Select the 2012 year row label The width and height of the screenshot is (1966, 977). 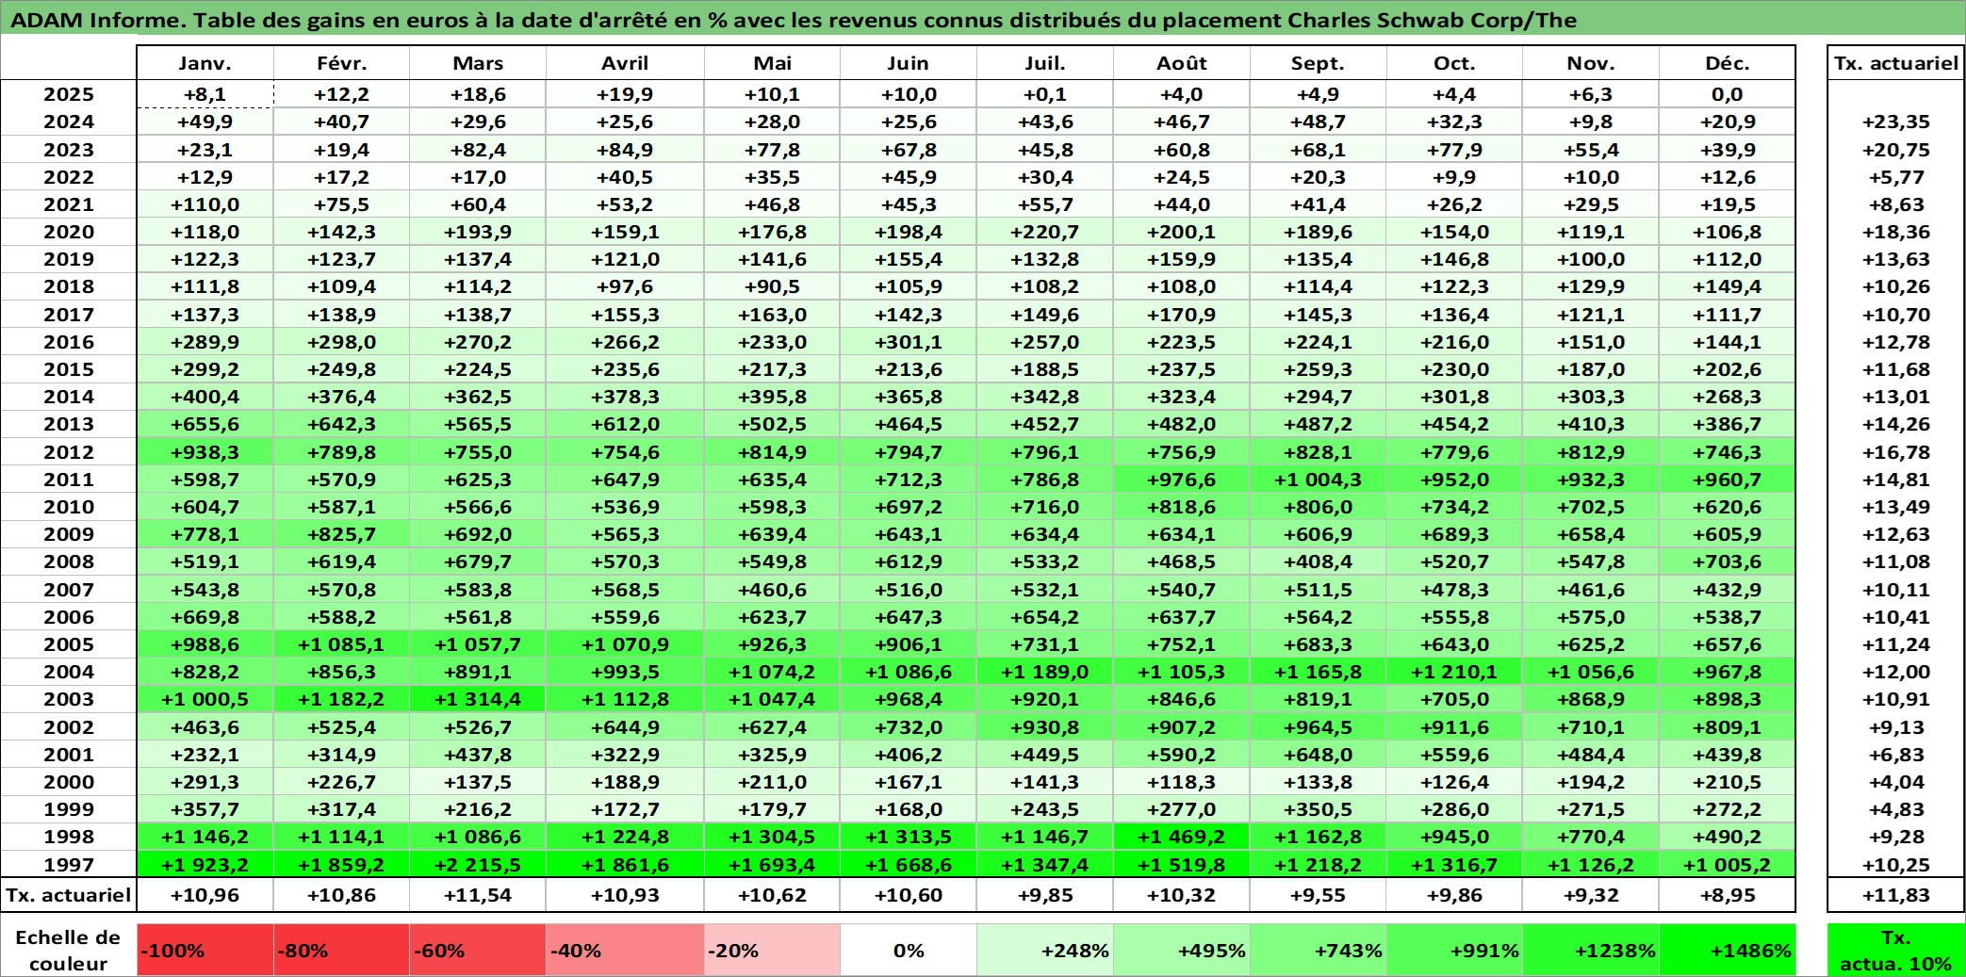pyautogui.click(x=69, y=452)
